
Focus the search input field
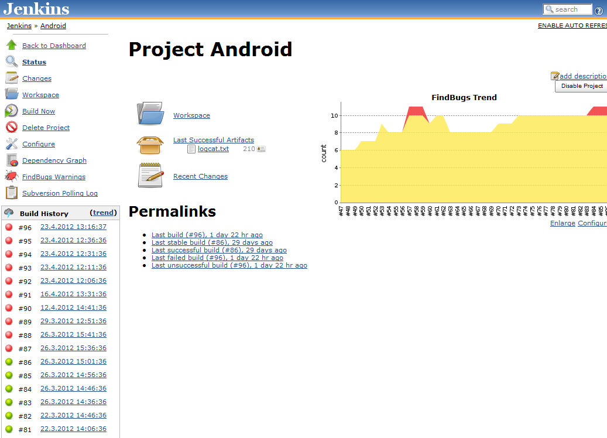(568, 9)
